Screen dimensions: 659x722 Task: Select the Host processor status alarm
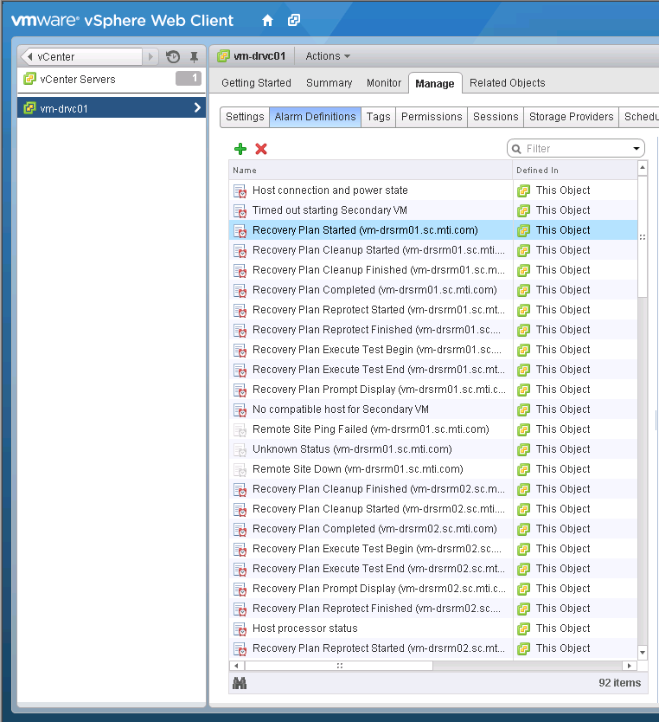(304, 629)
